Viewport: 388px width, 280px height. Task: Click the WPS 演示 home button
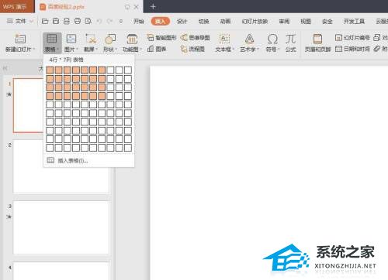(17, 6)
